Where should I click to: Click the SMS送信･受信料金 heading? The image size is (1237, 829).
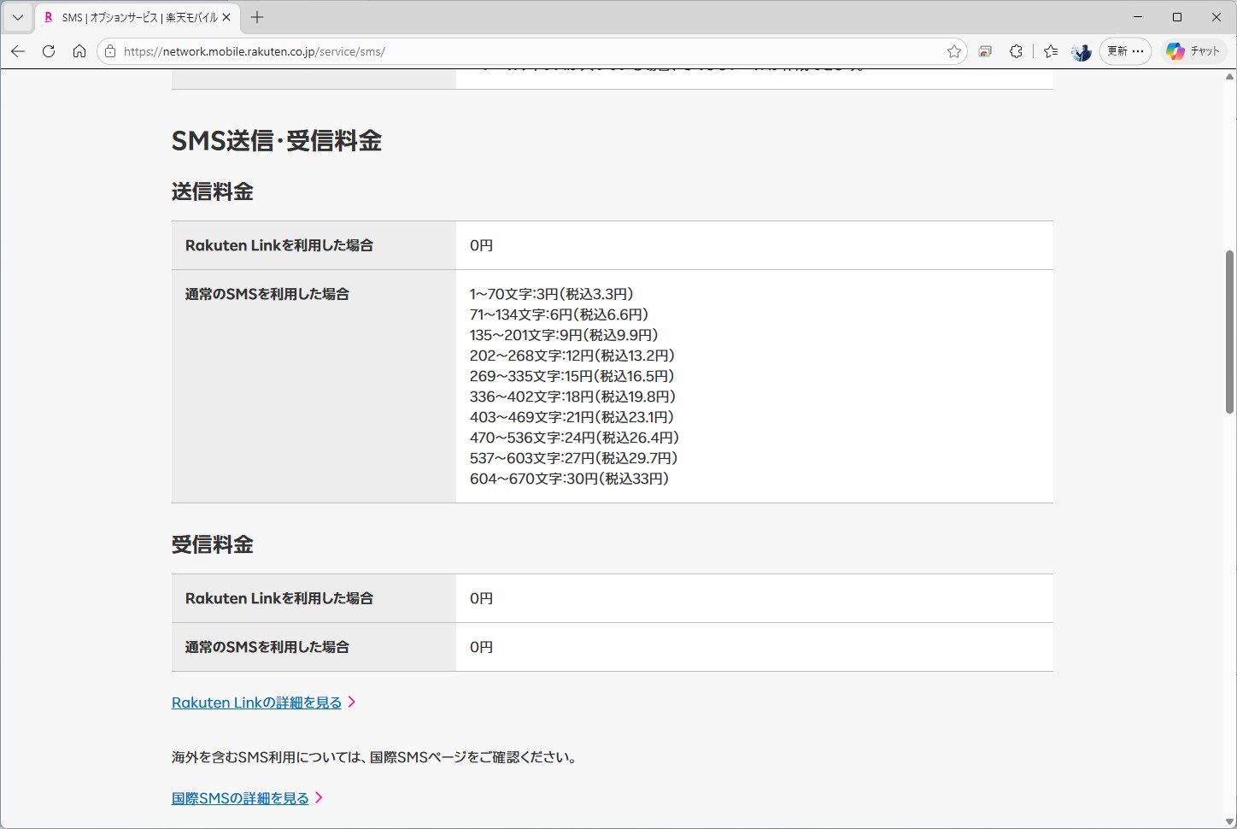coord(277,141)
